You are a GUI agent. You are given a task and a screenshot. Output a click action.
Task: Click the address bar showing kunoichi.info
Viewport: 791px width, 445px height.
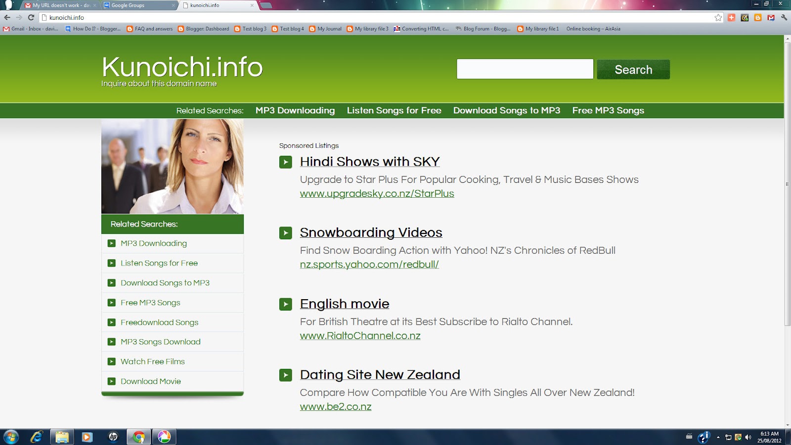coord(381,17)
